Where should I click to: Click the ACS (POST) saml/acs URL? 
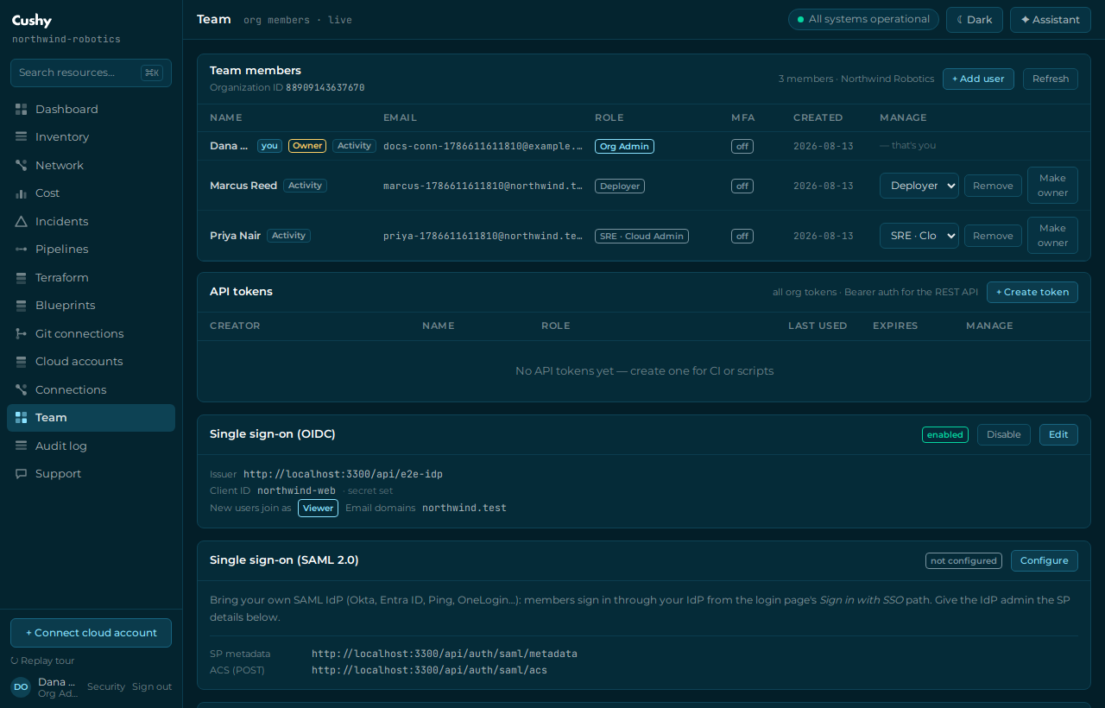pyautogui.click(x=429, y=670)
